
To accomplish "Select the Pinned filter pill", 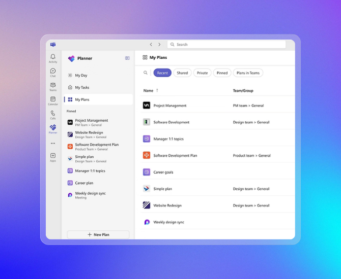I will [222, 73].
